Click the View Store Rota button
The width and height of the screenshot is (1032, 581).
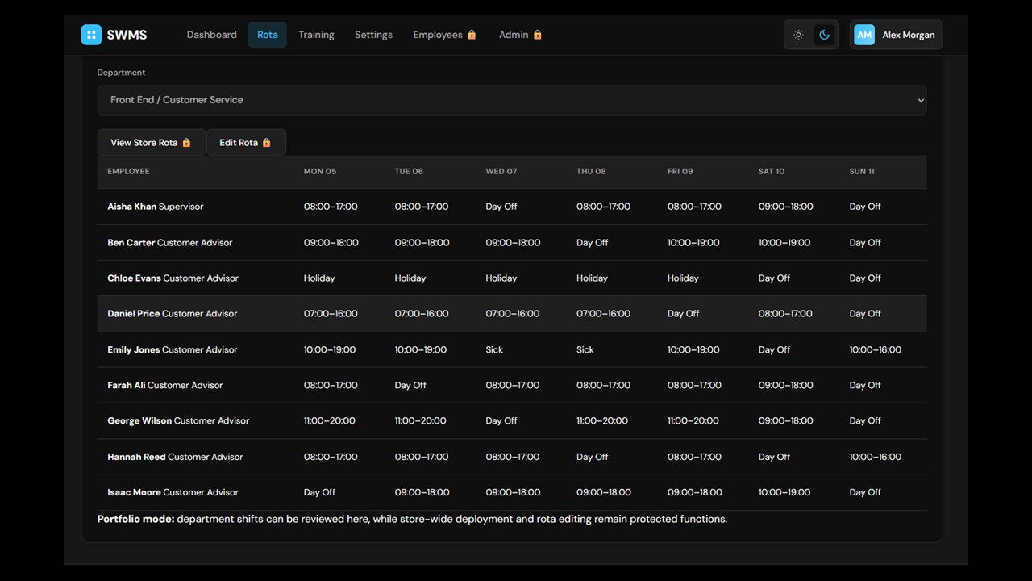(152, 142)
